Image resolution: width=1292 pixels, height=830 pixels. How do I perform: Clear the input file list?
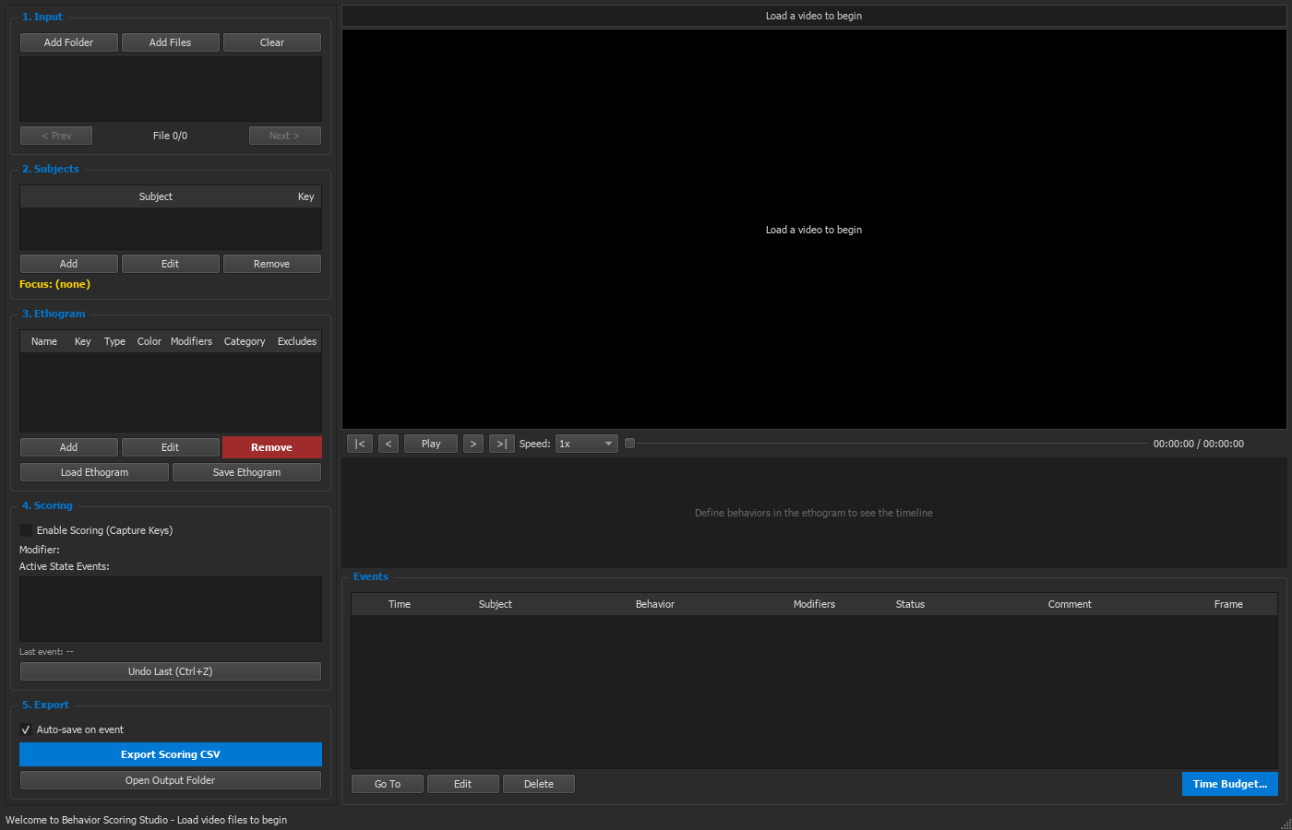[x=272, y=42]
